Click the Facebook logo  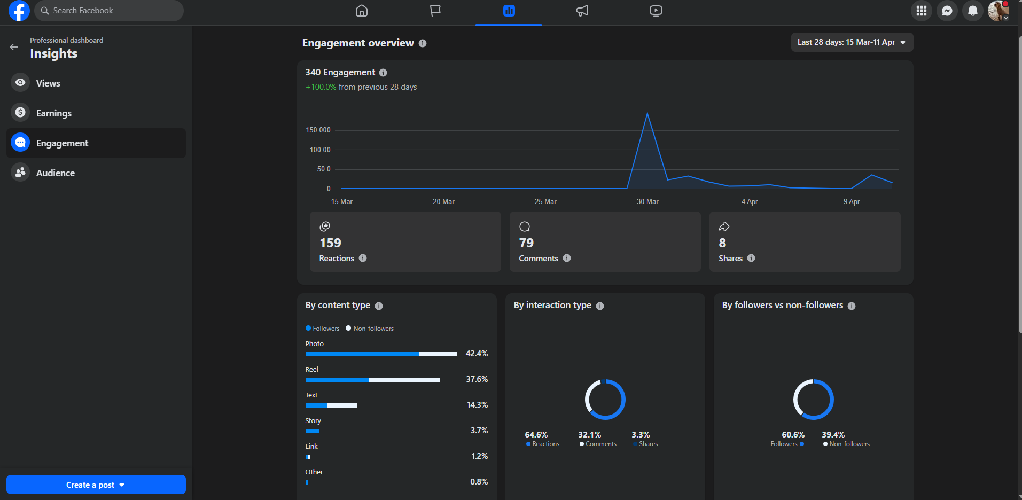(19, 11)
